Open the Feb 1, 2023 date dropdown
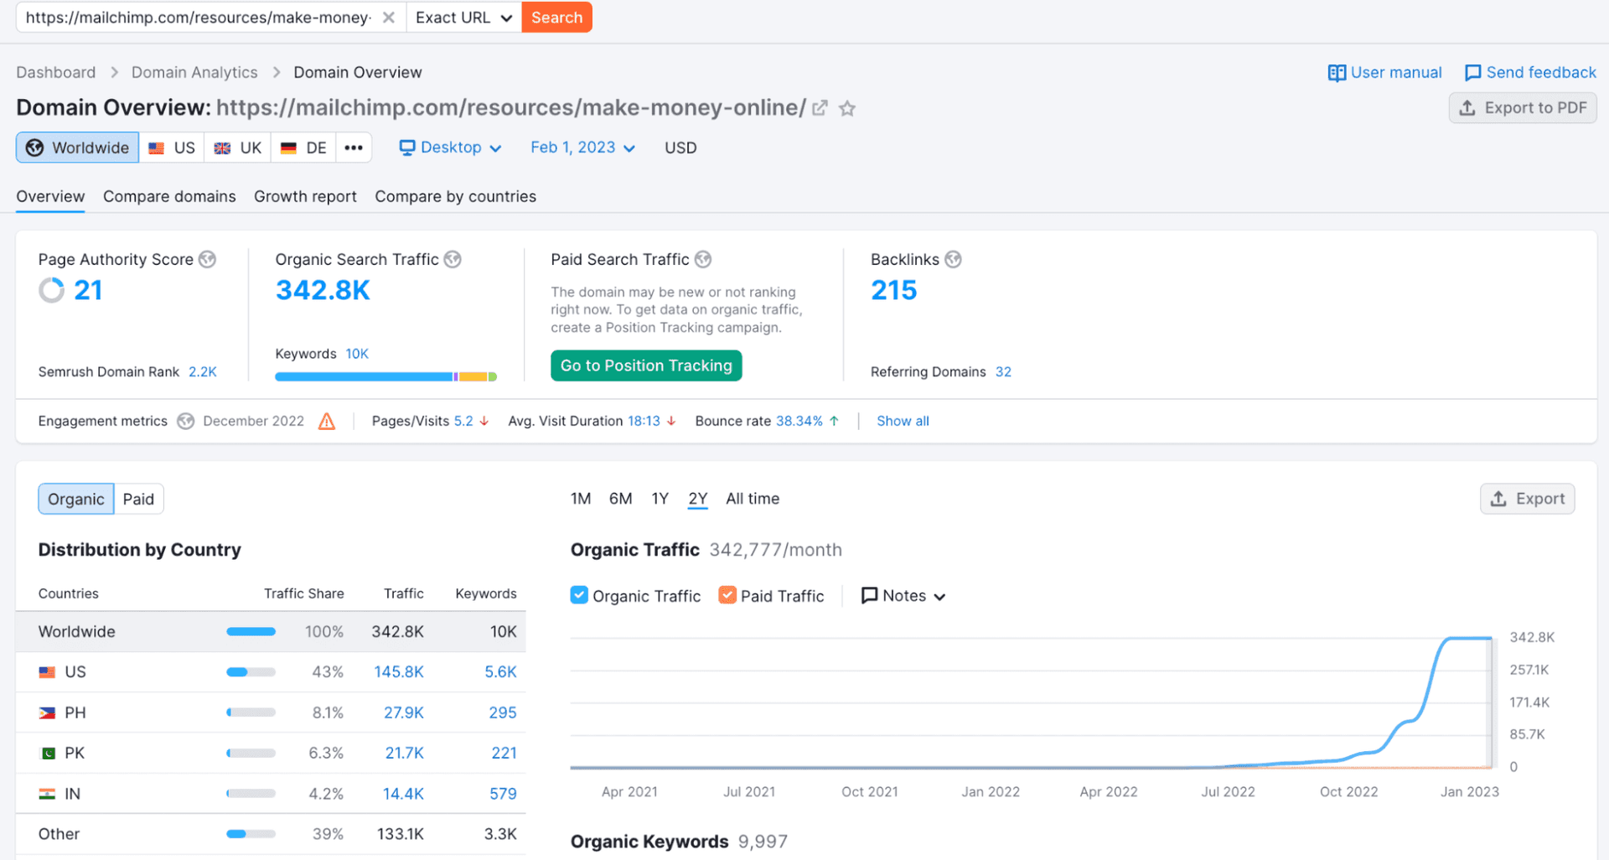Image resolution: width=1609 pixels, height=860 pixels. [583, 148]
